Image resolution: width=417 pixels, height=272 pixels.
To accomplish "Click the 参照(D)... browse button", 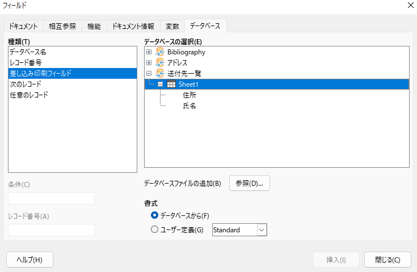I will pyautogui.click(x=250, y=183).
